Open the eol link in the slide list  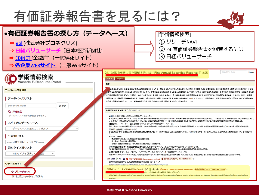(19, 43)
